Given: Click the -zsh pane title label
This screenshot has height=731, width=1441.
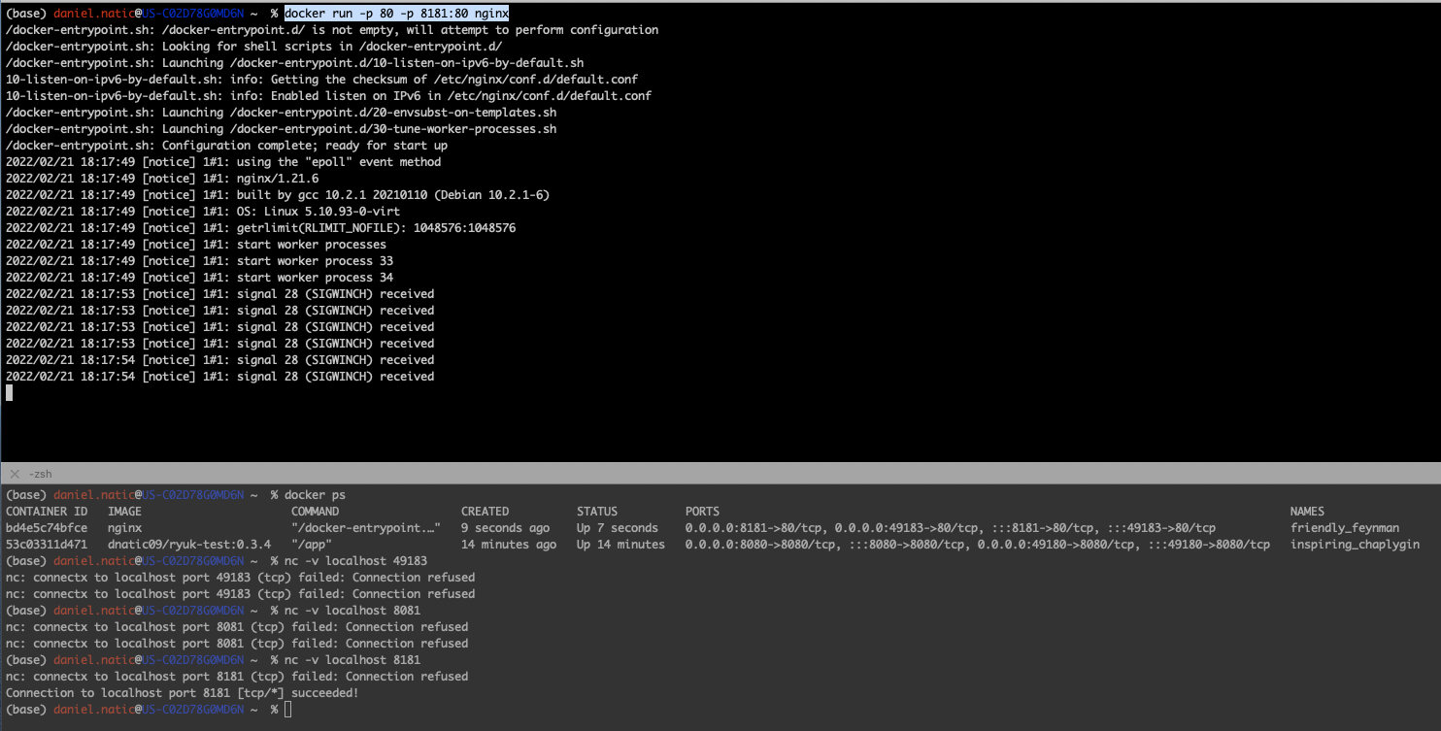Looking at the screenshot, I should pyautogui.click(x=39, y=474).
